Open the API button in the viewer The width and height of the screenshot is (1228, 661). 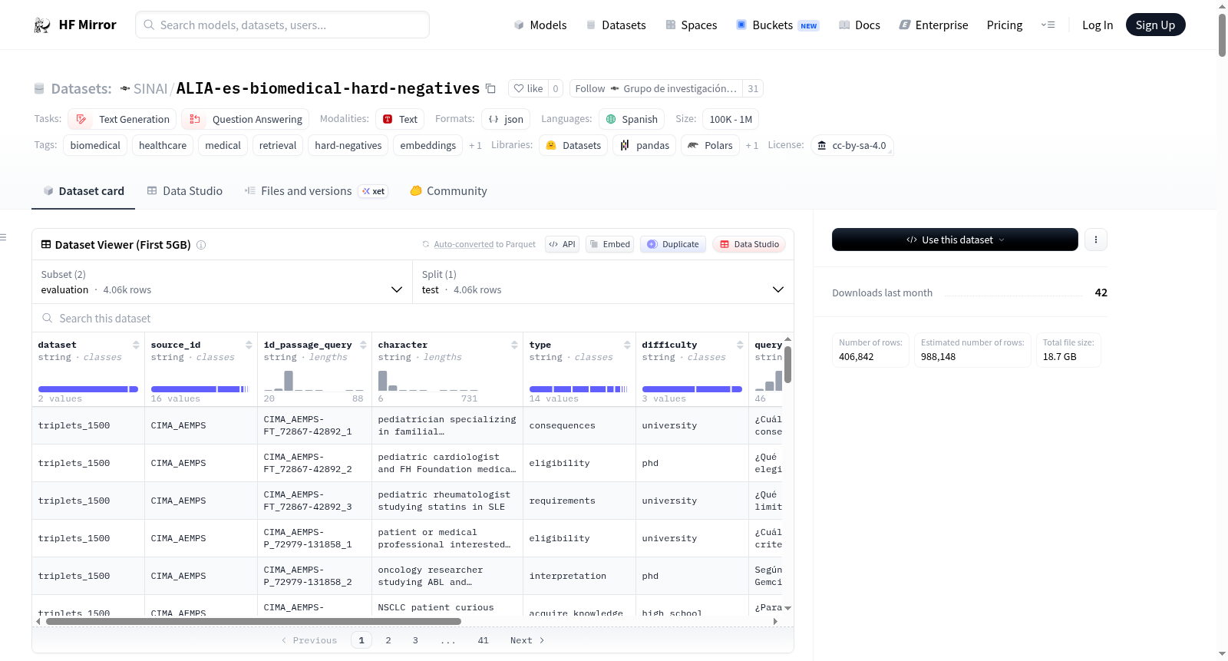pos(562,244)
